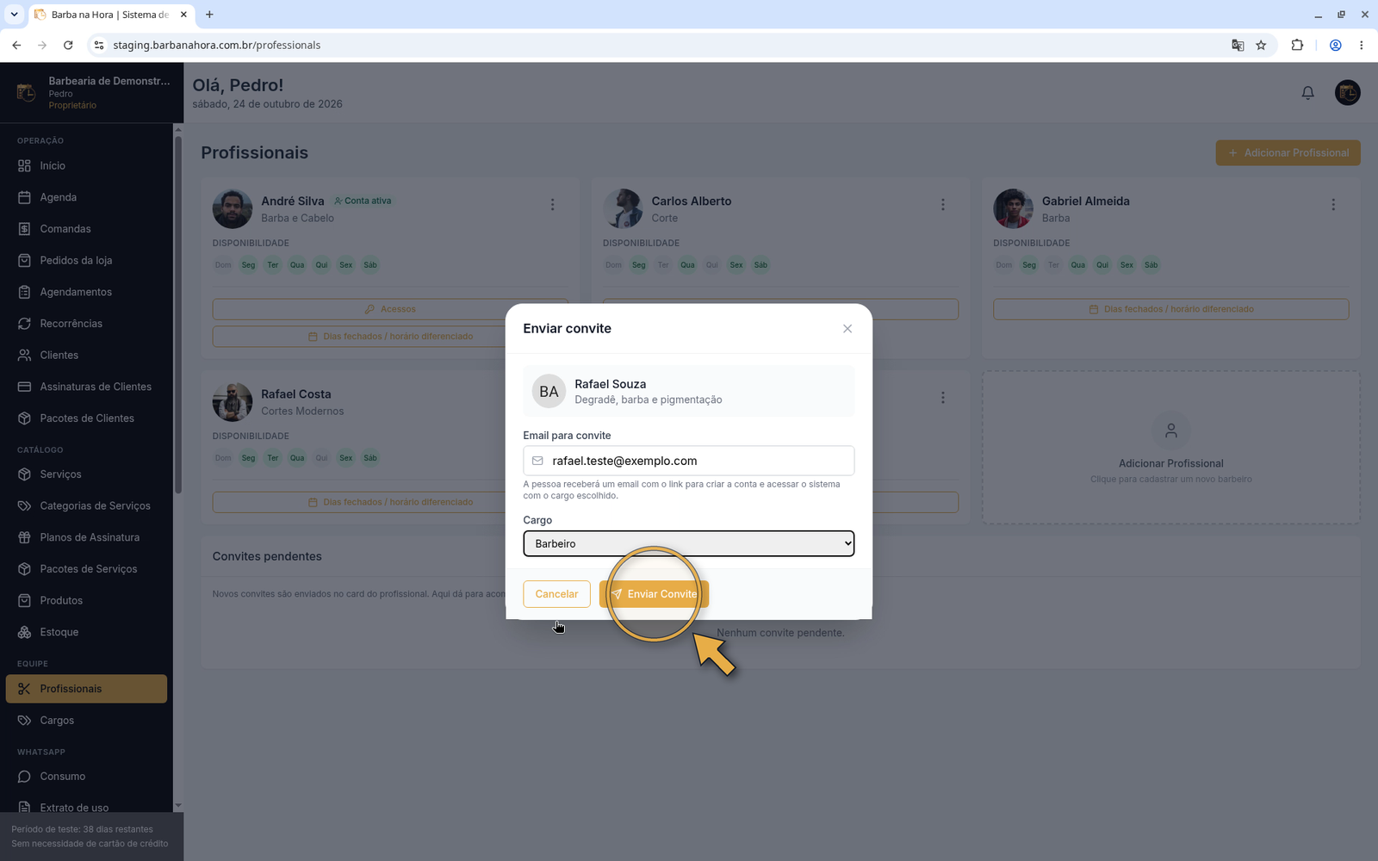The width and height of the screenshot is (1378, 861).
Task: Open Início in the sidebar
Action: pyautogui.click(x=86, y=165)
